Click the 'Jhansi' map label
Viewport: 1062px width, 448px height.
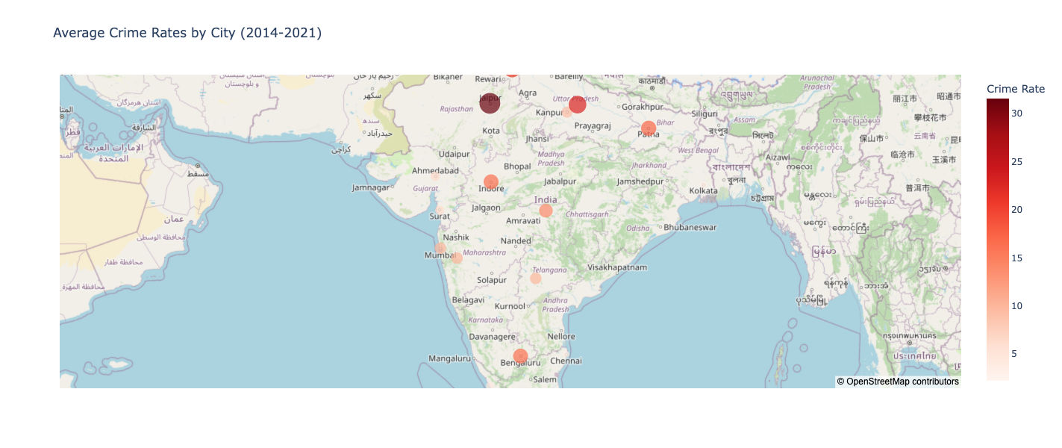pos(537,139)
